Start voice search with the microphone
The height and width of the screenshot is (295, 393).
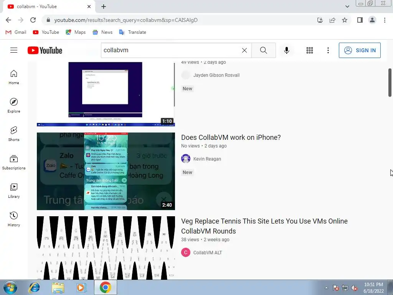tap(286, 50)
